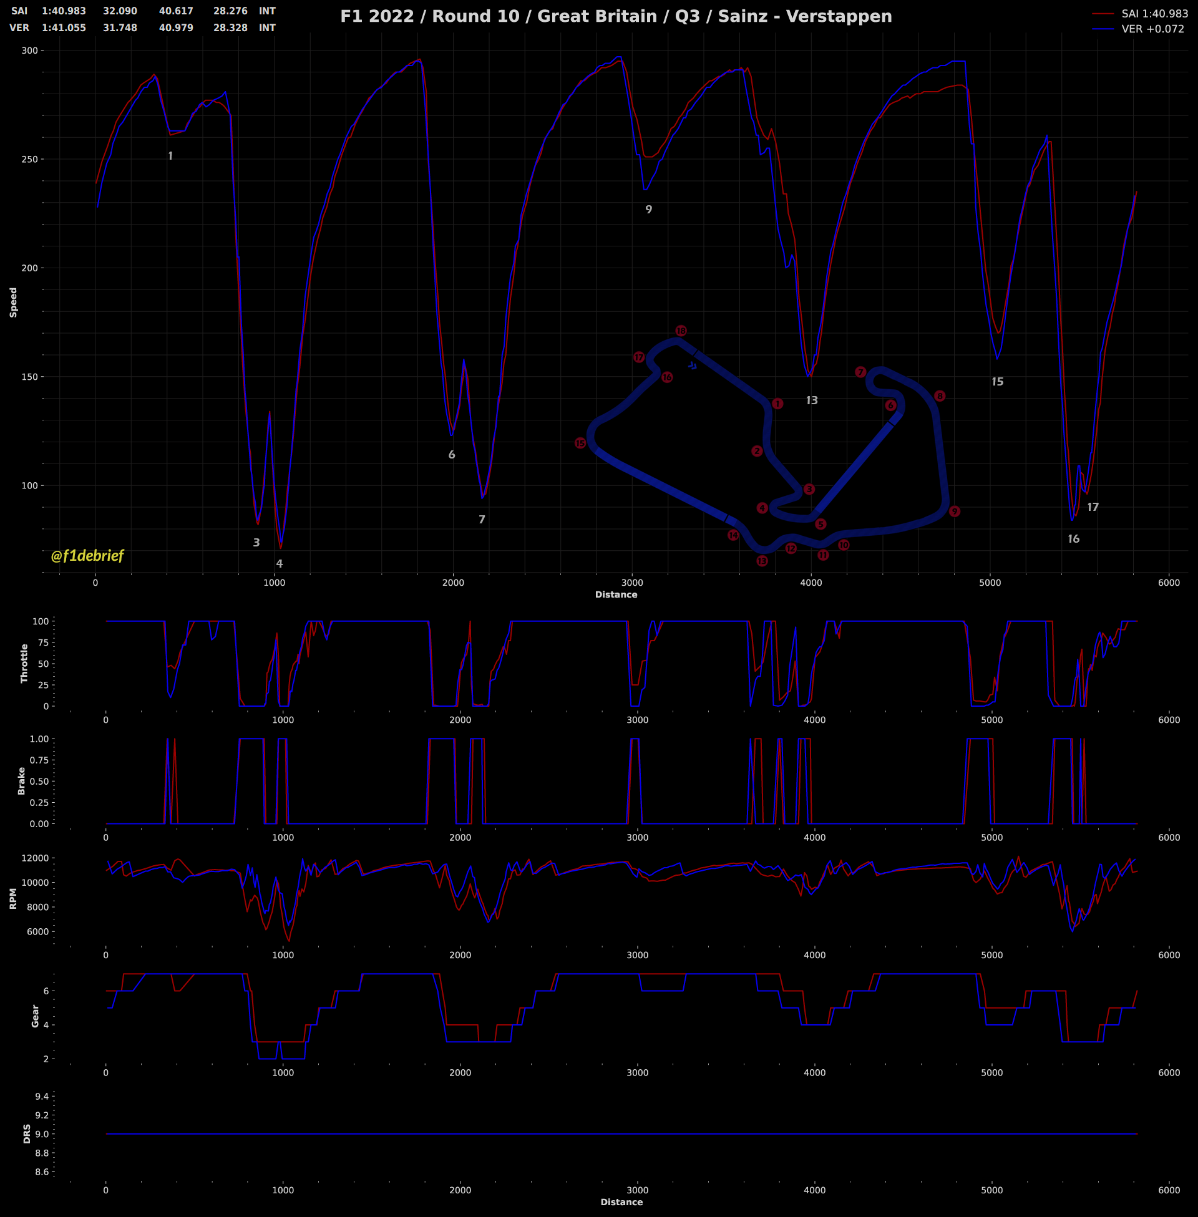Select SAI lap time 1:40.983 in header table
This screenshot has width=1198, height=1217.
point(64,11)
